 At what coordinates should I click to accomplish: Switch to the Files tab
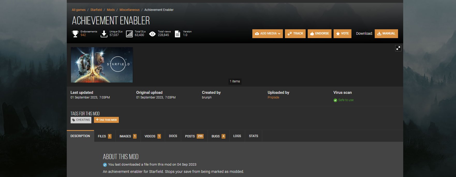tap(105, 136)
